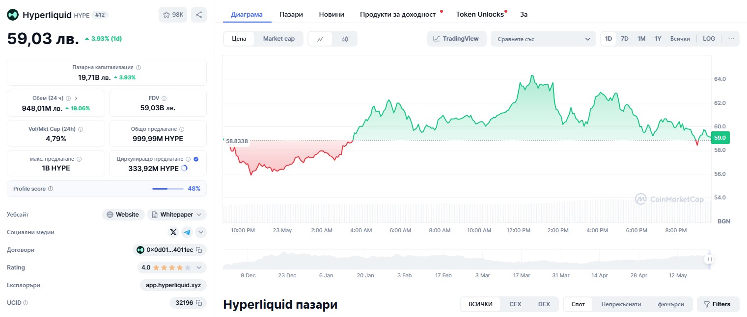Expand the social media chevron
The width and height of the screenshot is (747, 317).
click(200, 232)
